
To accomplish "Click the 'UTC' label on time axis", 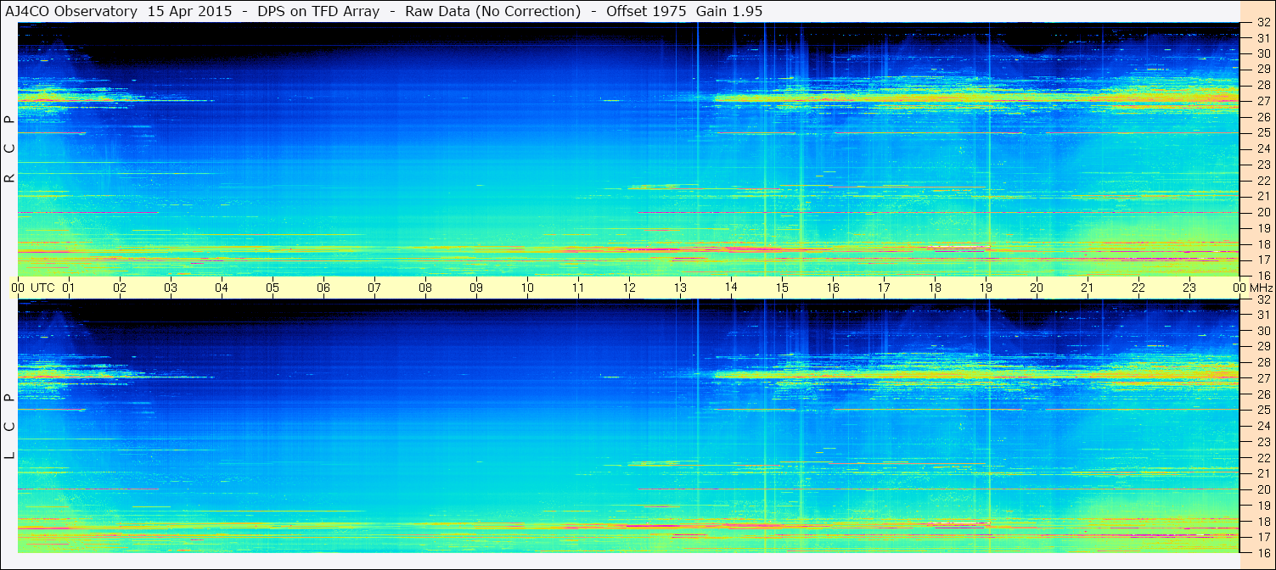I will [42, 288].
